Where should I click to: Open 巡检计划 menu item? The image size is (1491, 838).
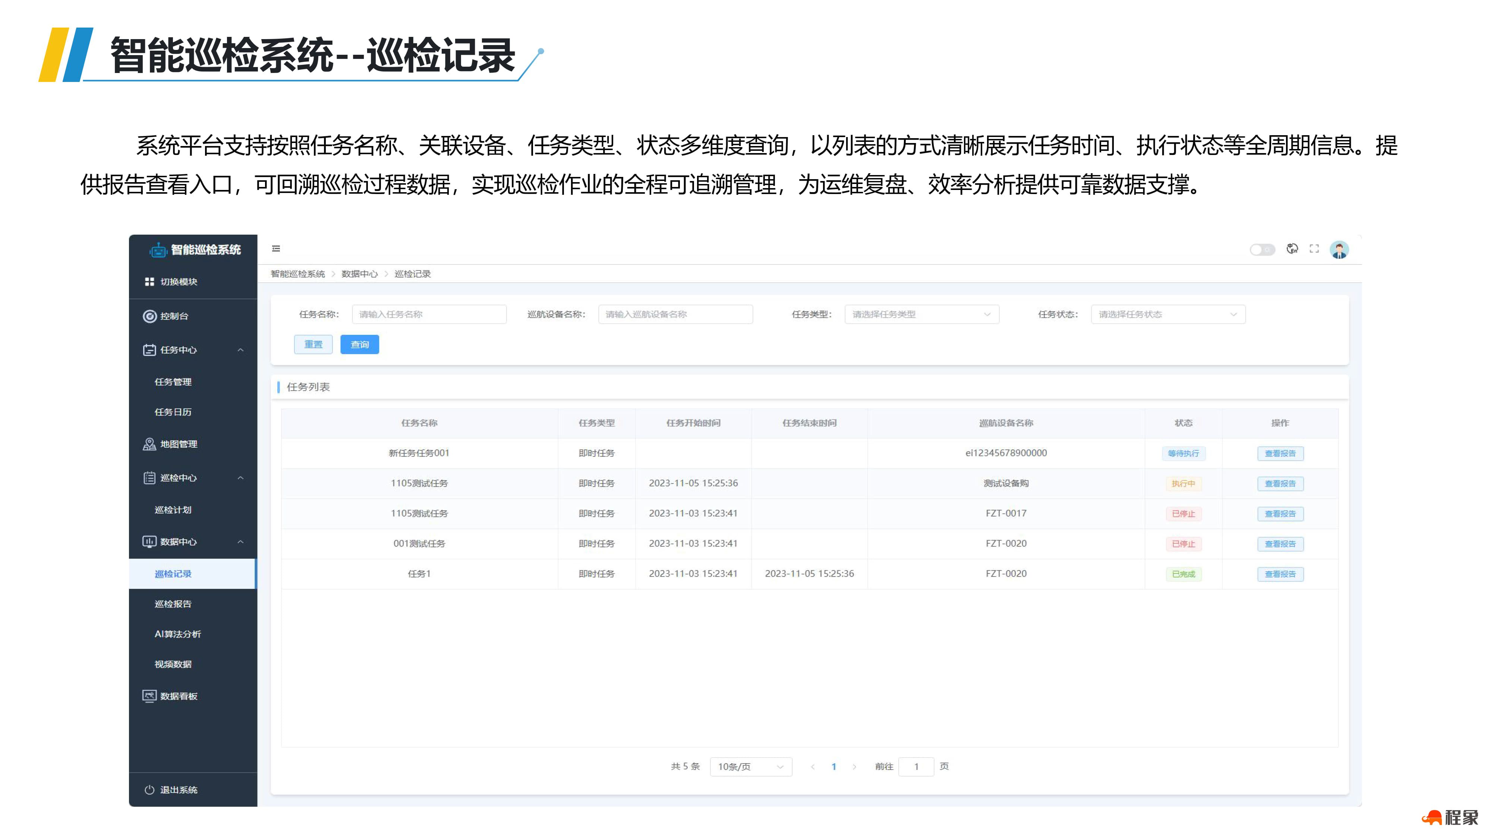pyautogui.click(x=173, y=510)
